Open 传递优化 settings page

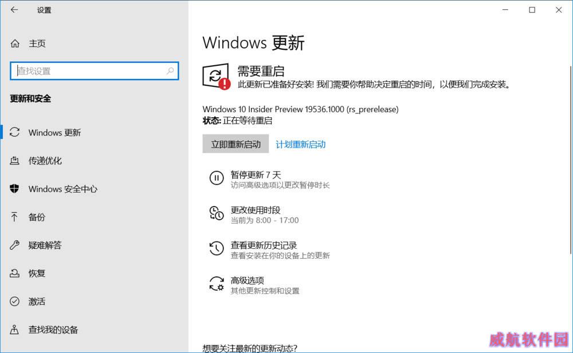45,160
